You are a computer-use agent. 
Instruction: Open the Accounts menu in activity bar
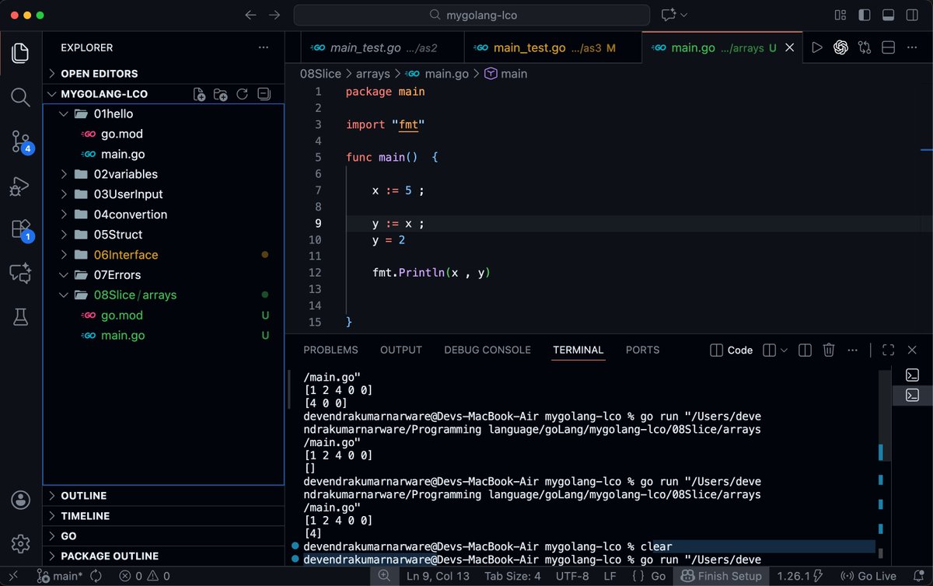pos(20,500)
